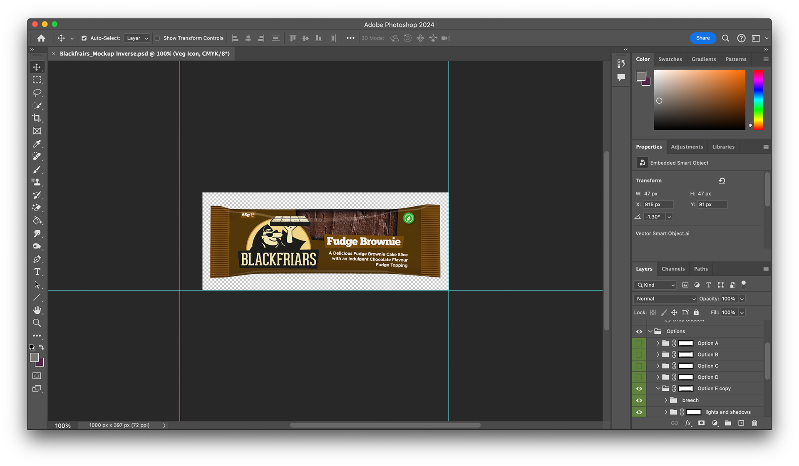The height and width of the screenshot is (466, 799).
Task: Open the Fill slider dropdown arrow
Action: pyautogui.click(x=742, y=312)
